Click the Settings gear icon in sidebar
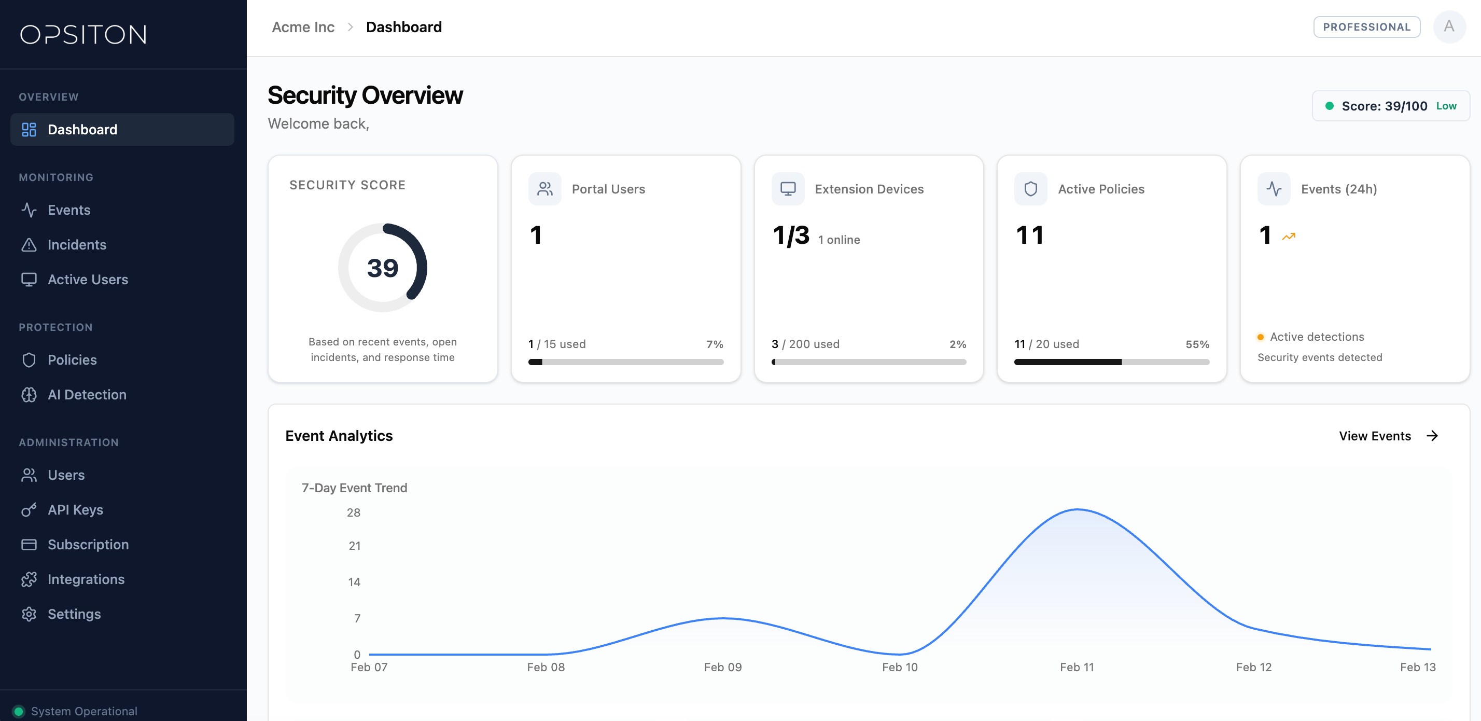This screenshot has height=721, width=1481. tap(29, 614)
